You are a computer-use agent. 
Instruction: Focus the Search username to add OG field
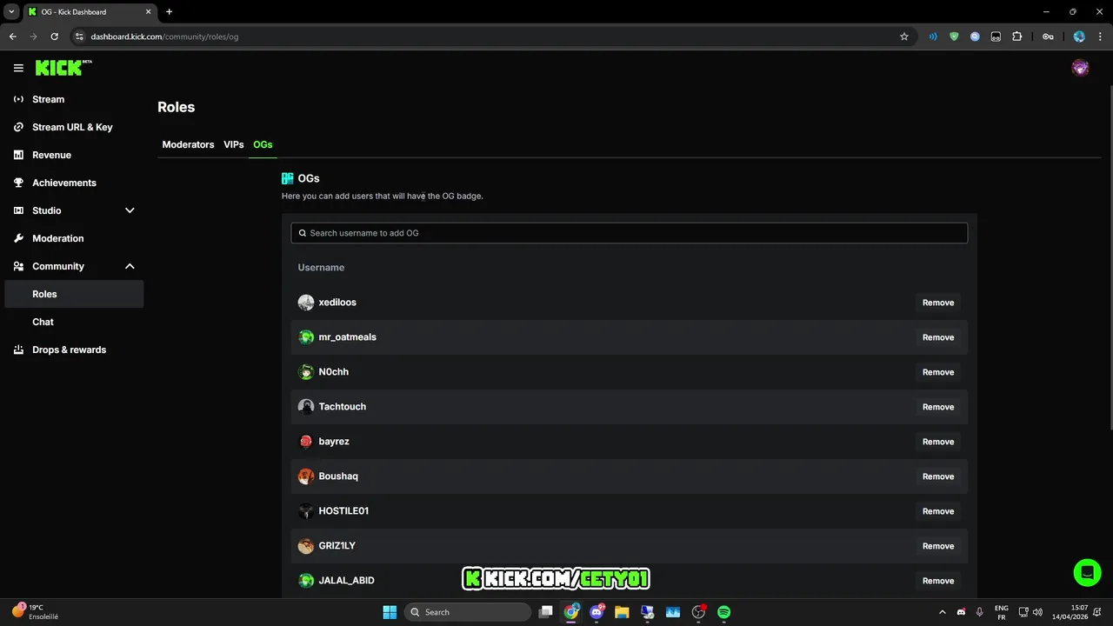click(x=629, y=233)
